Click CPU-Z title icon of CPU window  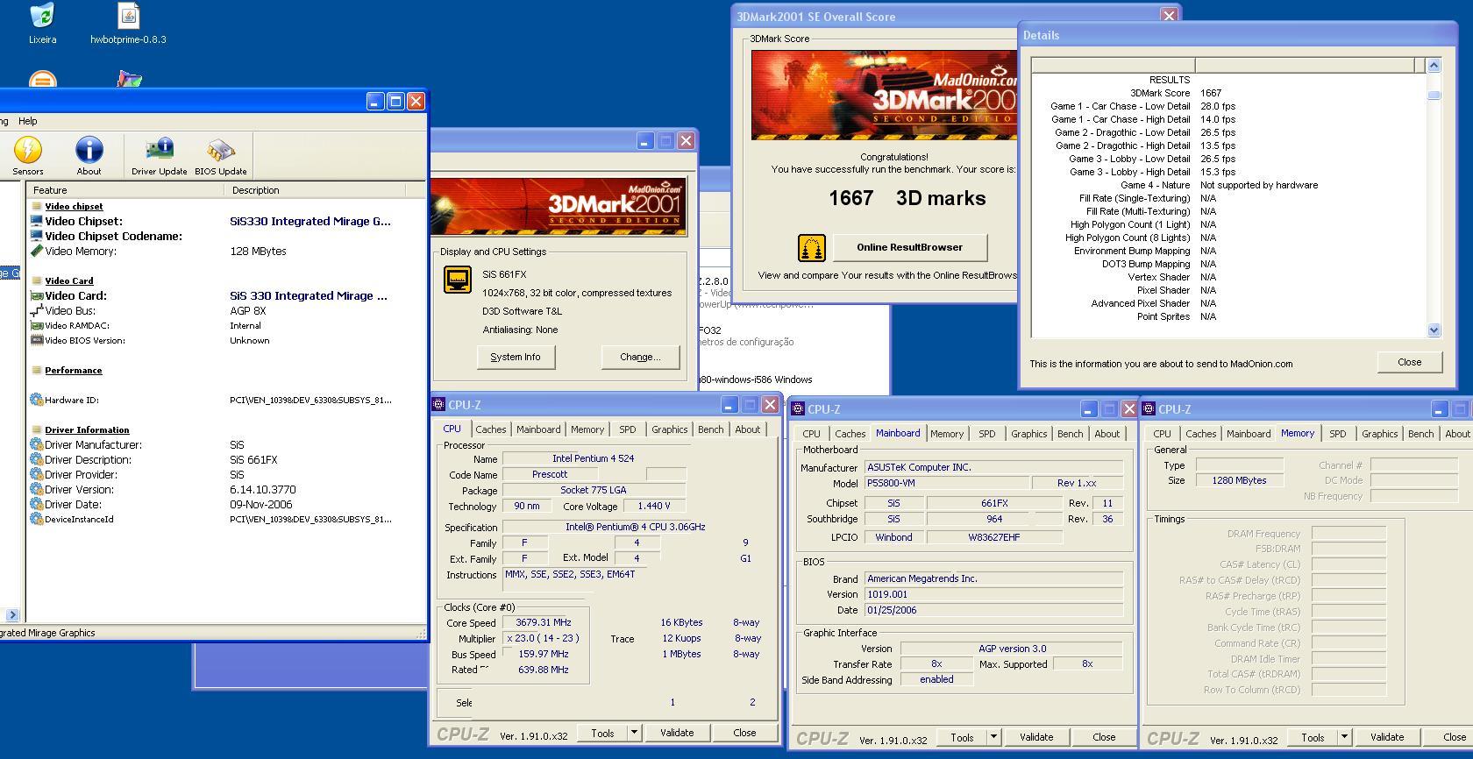(x=439, y=404)
